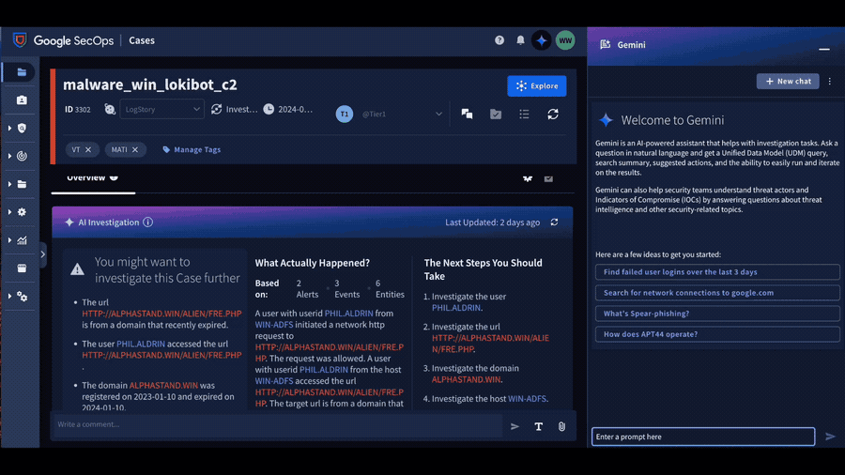Choose 'Search for network connections to google.com'
Image resolution: width=845 pixels, height=475 pixels.
(x=717, y=293)
